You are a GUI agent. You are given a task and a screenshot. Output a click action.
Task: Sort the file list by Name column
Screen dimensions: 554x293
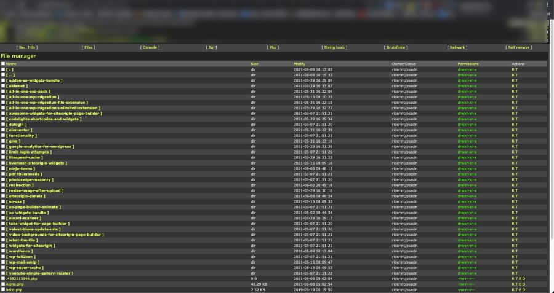[x=11, y=64]
